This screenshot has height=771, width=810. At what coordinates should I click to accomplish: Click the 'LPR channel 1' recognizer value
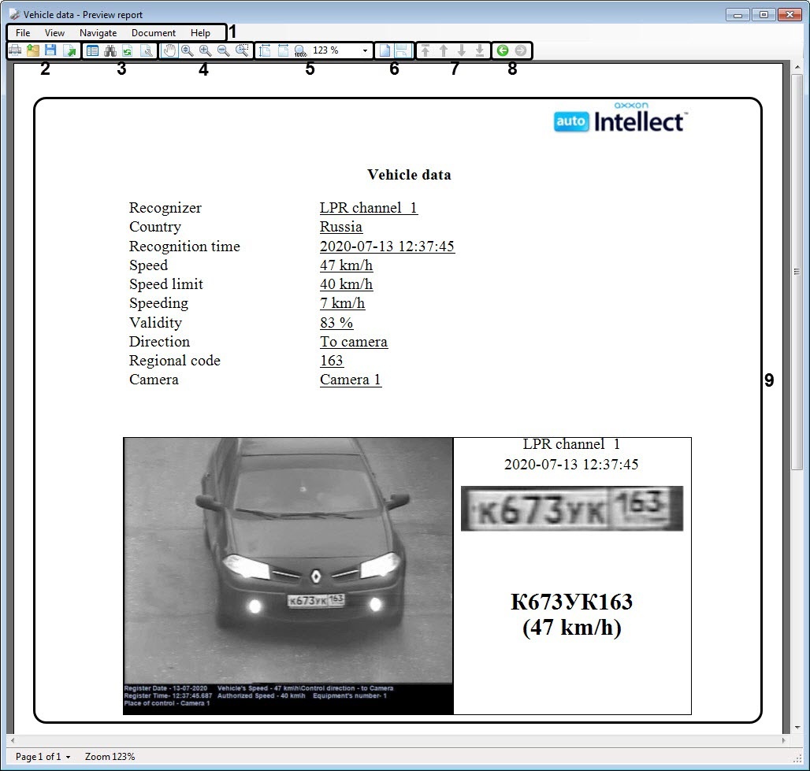pos(368,208)
